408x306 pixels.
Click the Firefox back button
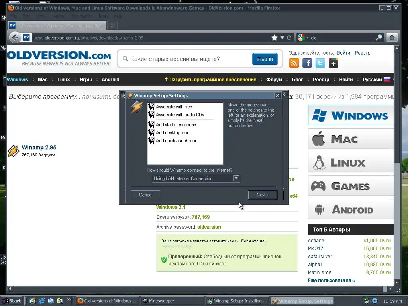[x=15, y=38]
